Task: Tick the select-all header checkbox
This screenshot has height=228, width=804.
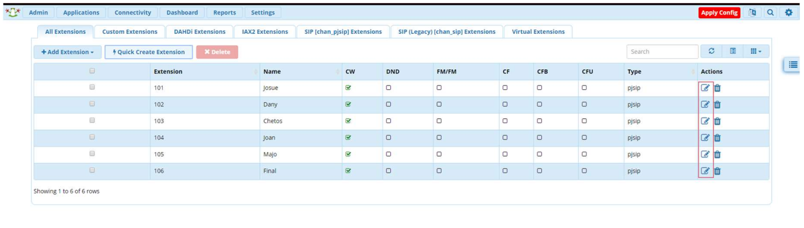Action: (x=92, y=70)
